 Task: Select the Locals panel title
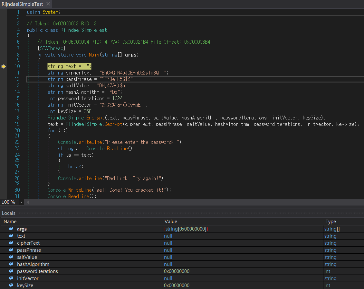[9, 213]
